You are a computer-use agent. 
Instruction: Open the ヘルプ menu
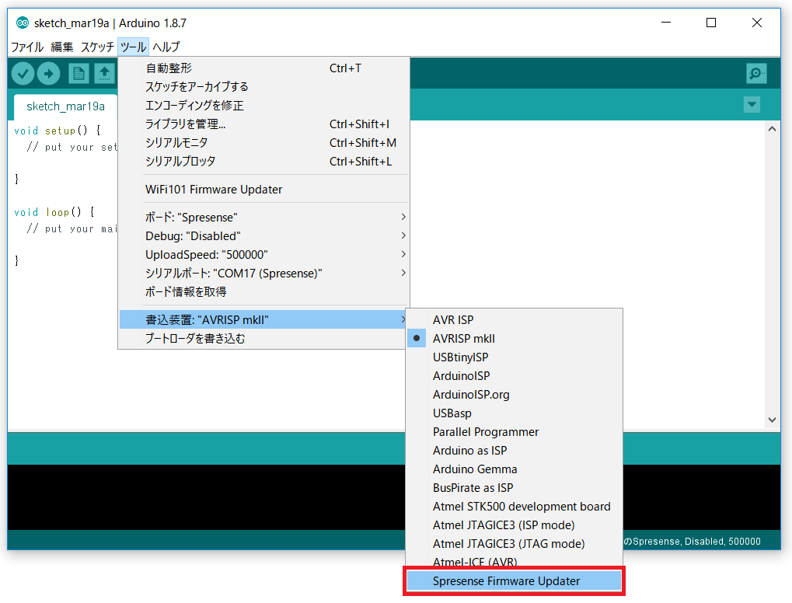(x=165, y=47)
